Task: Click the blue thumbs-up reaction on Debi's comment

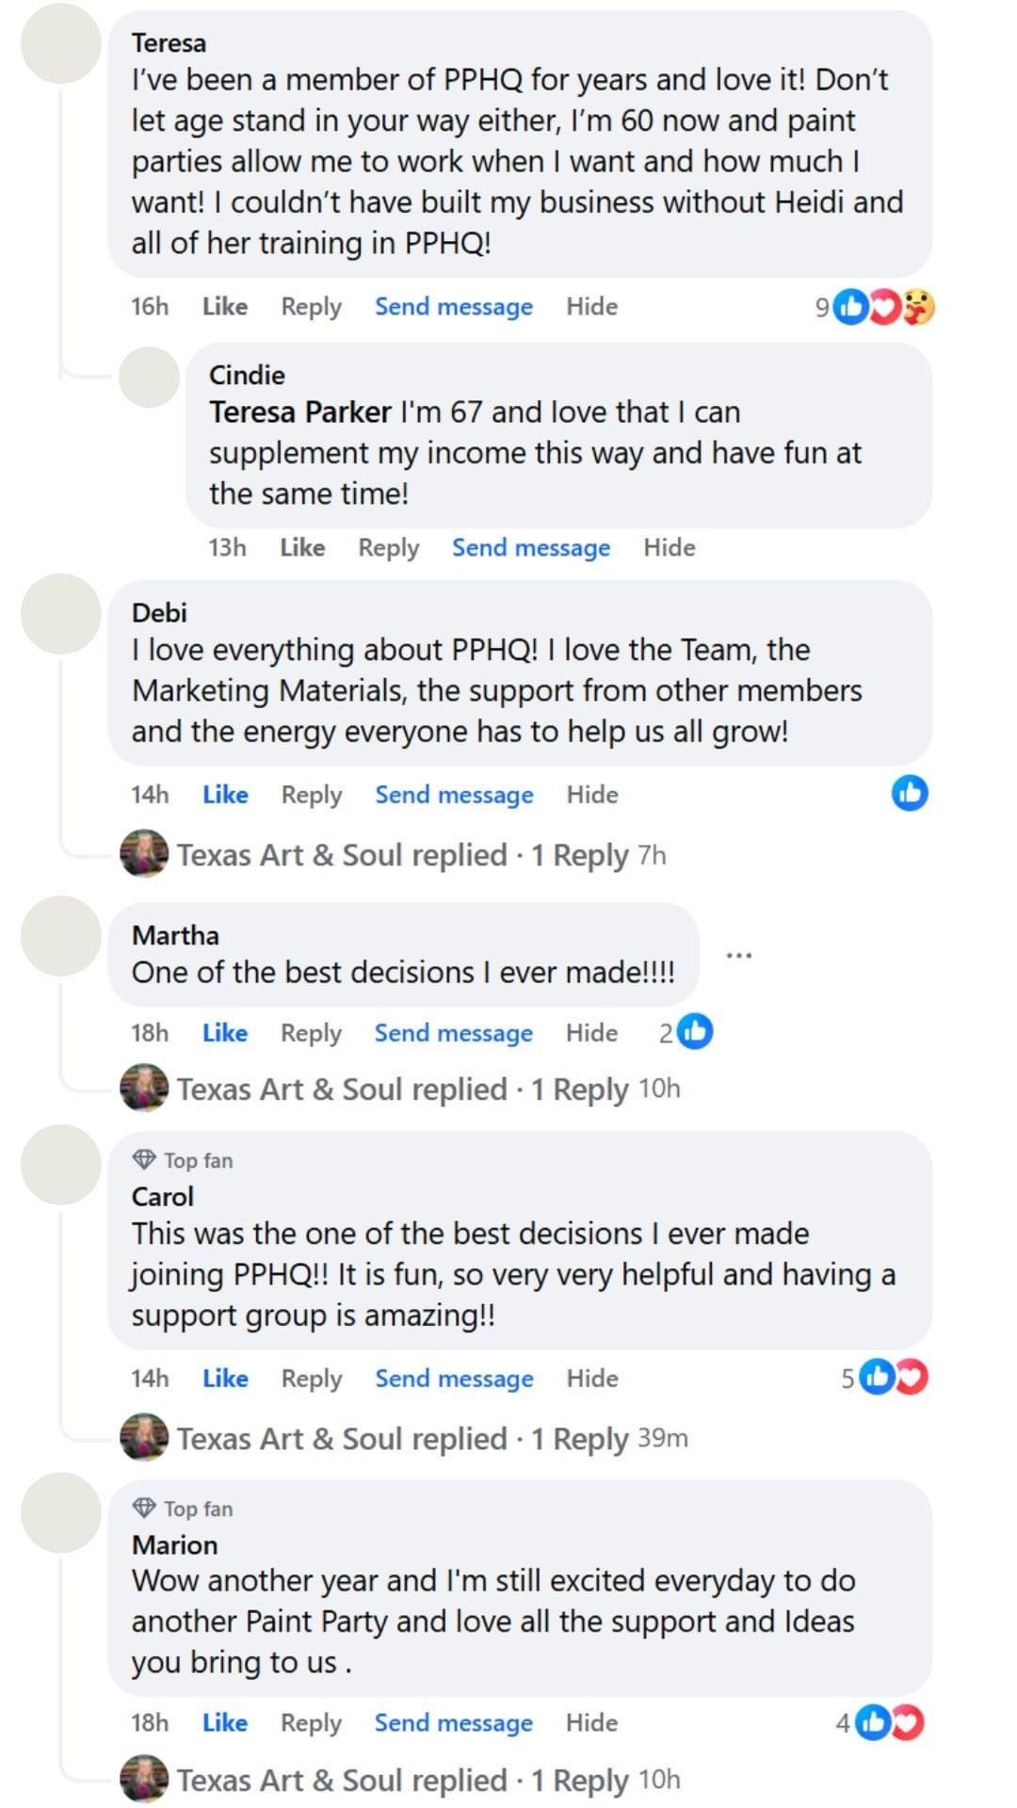Action: click(x=909, y=793)
